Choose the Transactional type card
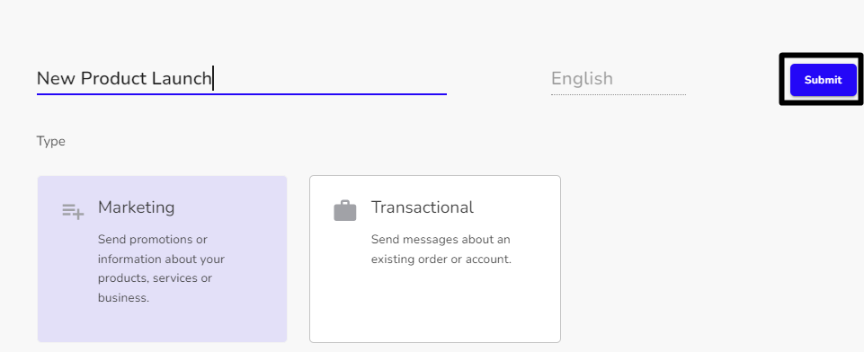The width and height of the screenshot is (864, 352). pyautogui.click(x=435, y=259)
